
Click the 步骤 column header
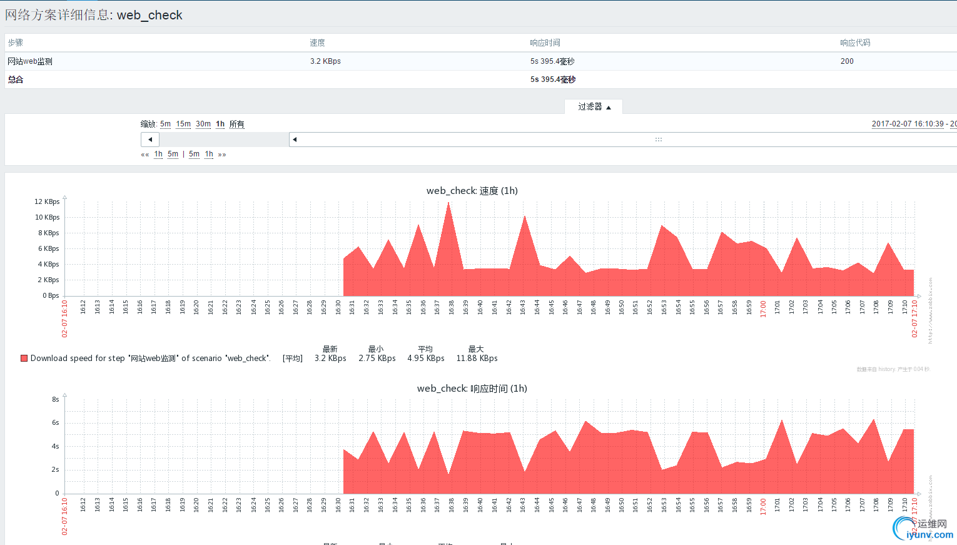pyautogui.click(x=16, y=43)
